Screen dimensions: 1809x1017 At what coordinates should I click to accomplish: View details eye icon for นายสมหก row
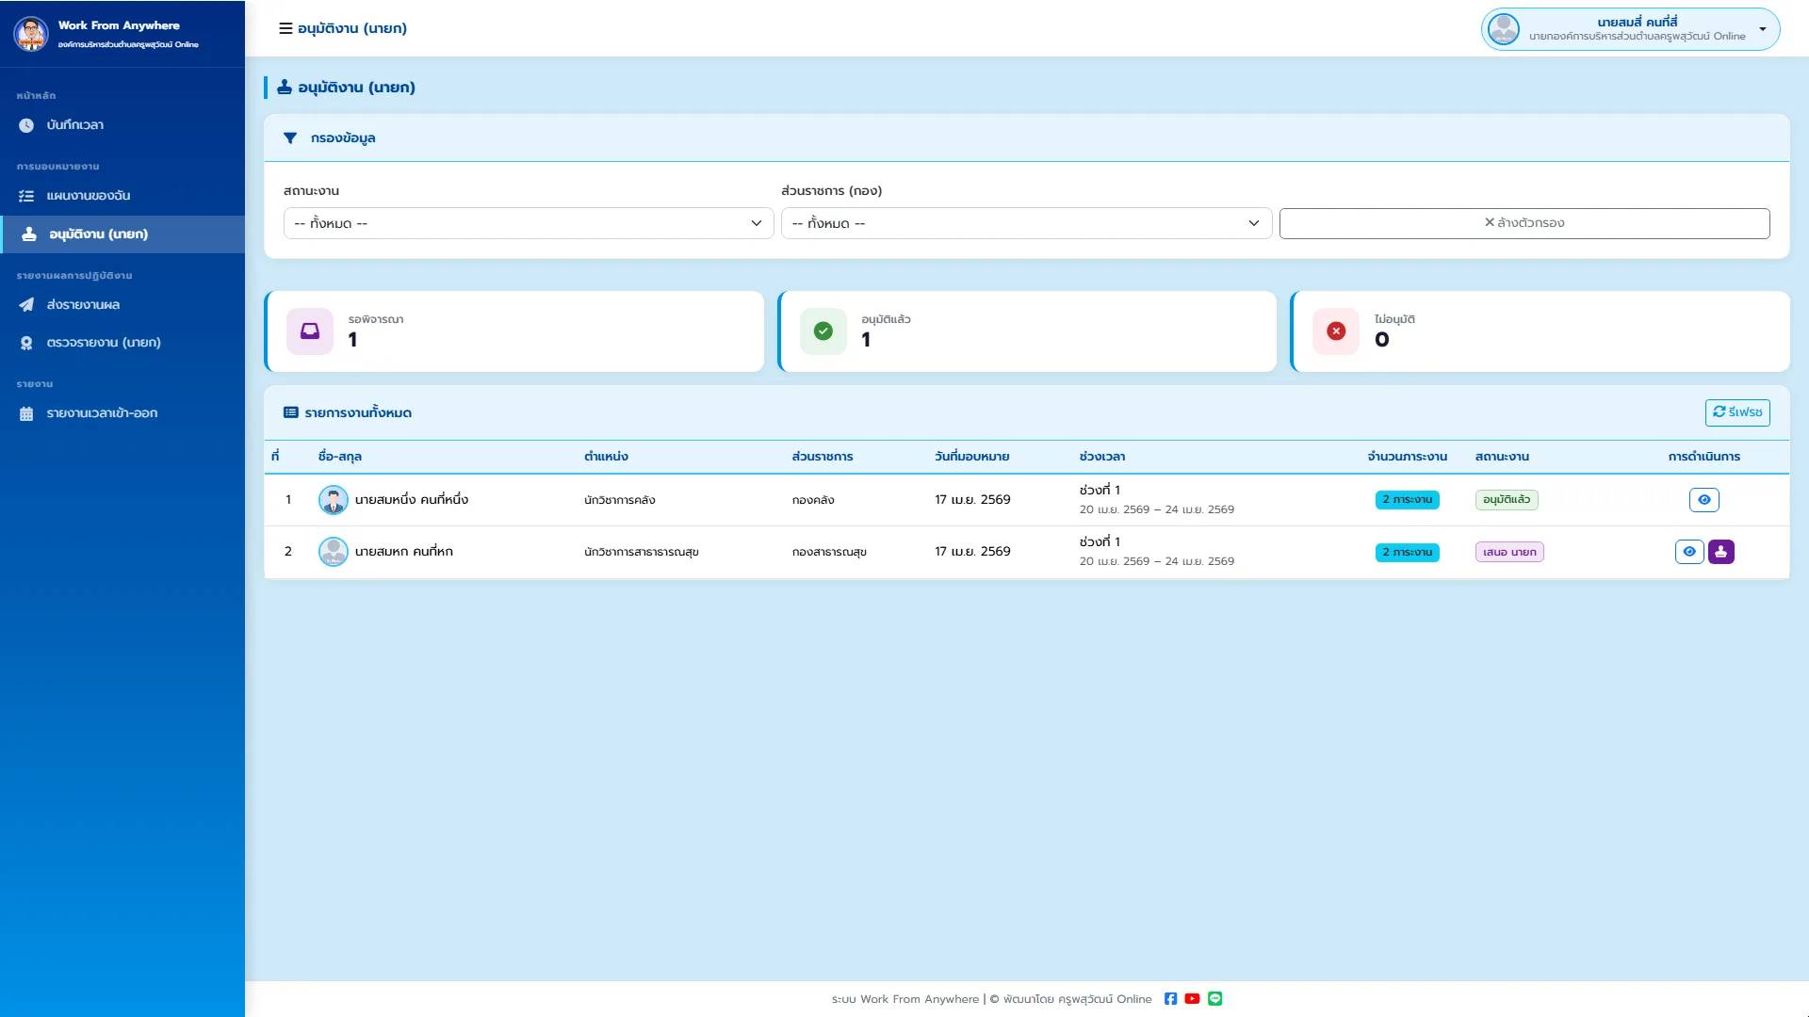pos(1689,552)
